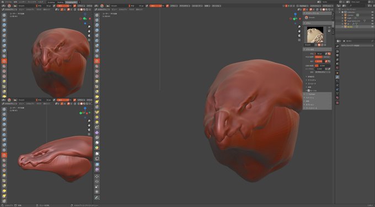The image size is (375, 207).
Task: Open the Object properties tab in Properties editor
Action: click(x=337, y=73)
